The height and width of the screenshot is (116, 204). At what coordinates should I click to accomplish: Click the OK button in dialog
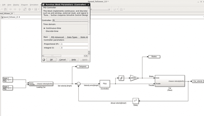[51, 60]
